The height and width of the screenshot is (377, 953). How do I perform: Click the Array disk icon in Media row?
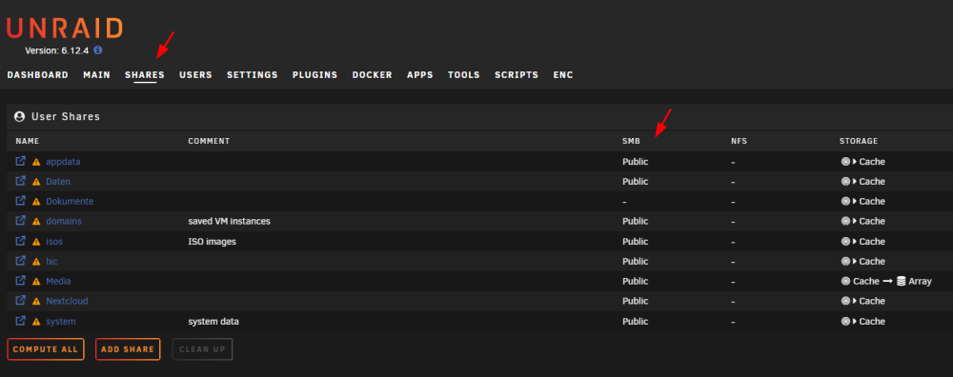point(902,281)
